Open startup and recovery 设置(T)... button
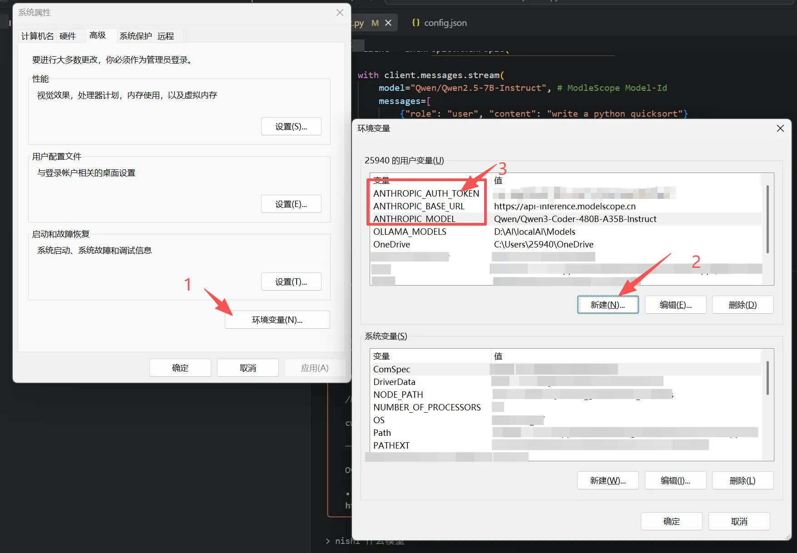Viewport: 797px width, 553px height. coord(291,281)
